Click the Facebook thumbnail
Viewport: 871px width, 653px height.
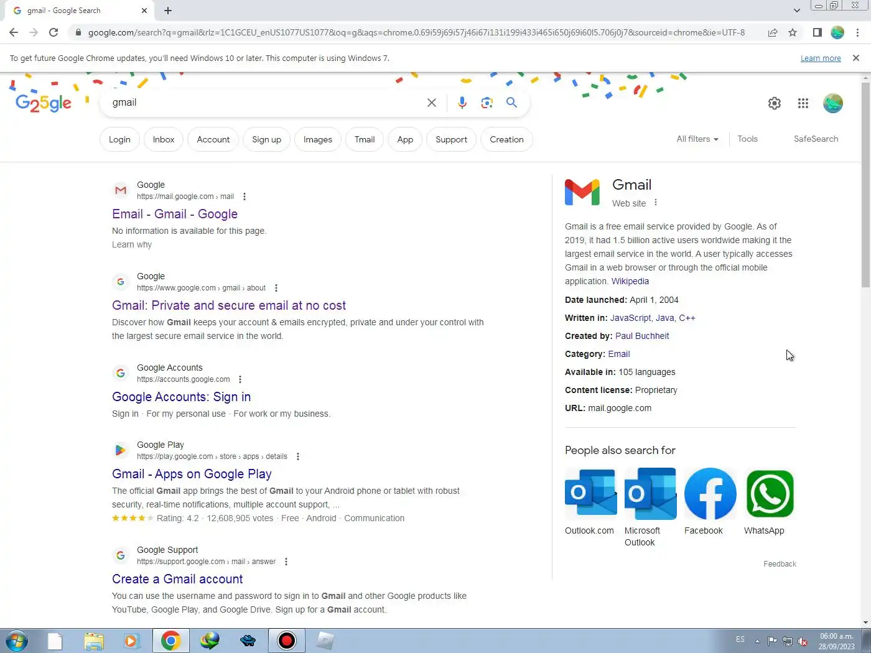tap(710, 493)
